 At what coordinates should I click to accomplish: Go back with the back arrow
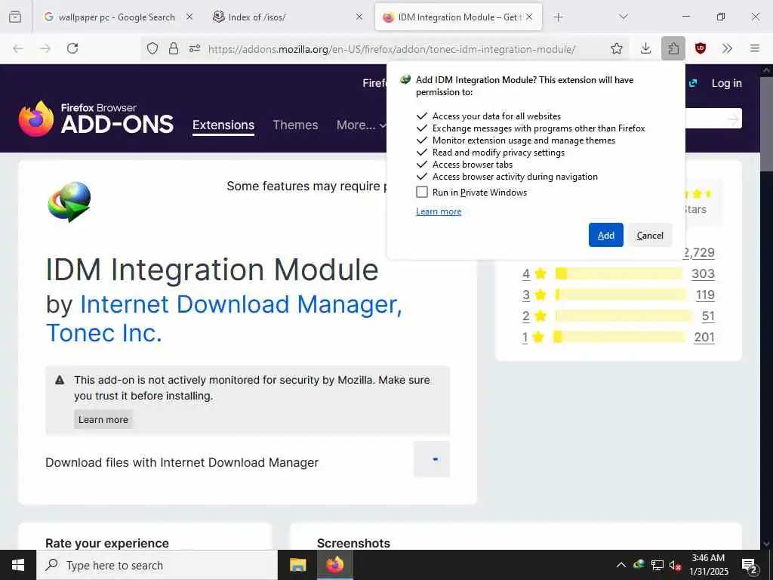(x=18, y=48)
